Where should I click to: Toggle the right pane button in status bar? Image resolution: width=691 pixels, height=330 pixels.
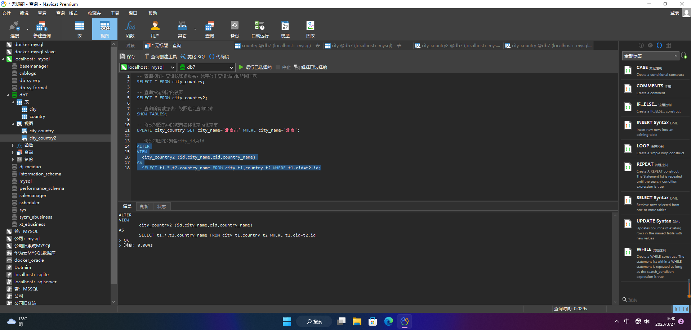(685, 309)
